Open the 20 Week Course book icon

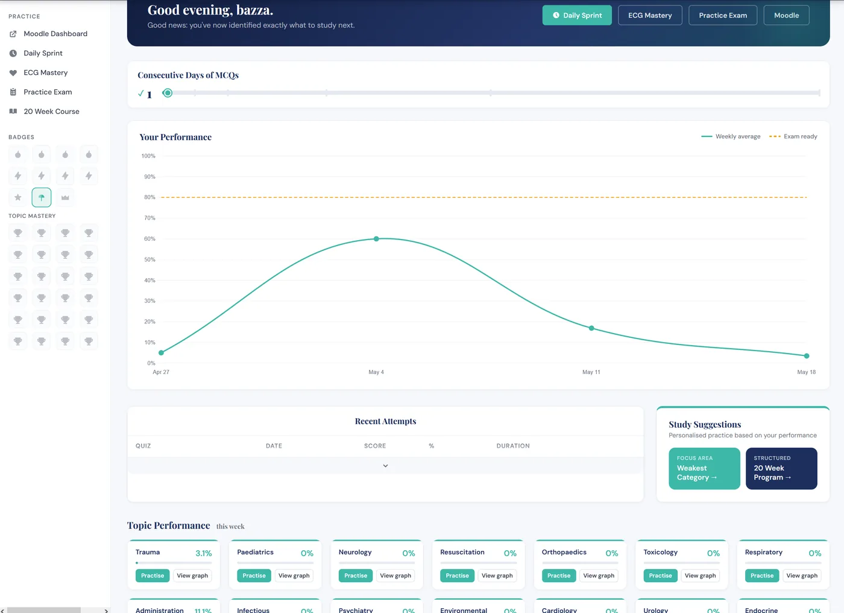tap(13, 111)
